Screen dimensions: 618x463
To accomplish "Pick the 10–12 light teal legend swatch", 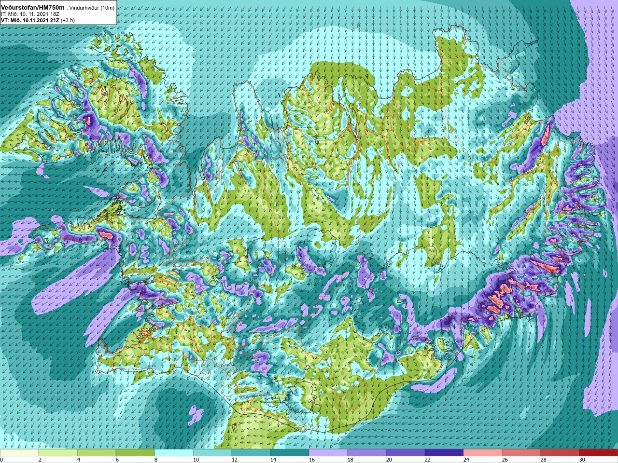I will (212, 453).
